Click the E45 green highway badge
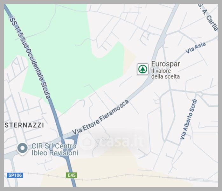The image size is (222, 191). click(72, 175)
